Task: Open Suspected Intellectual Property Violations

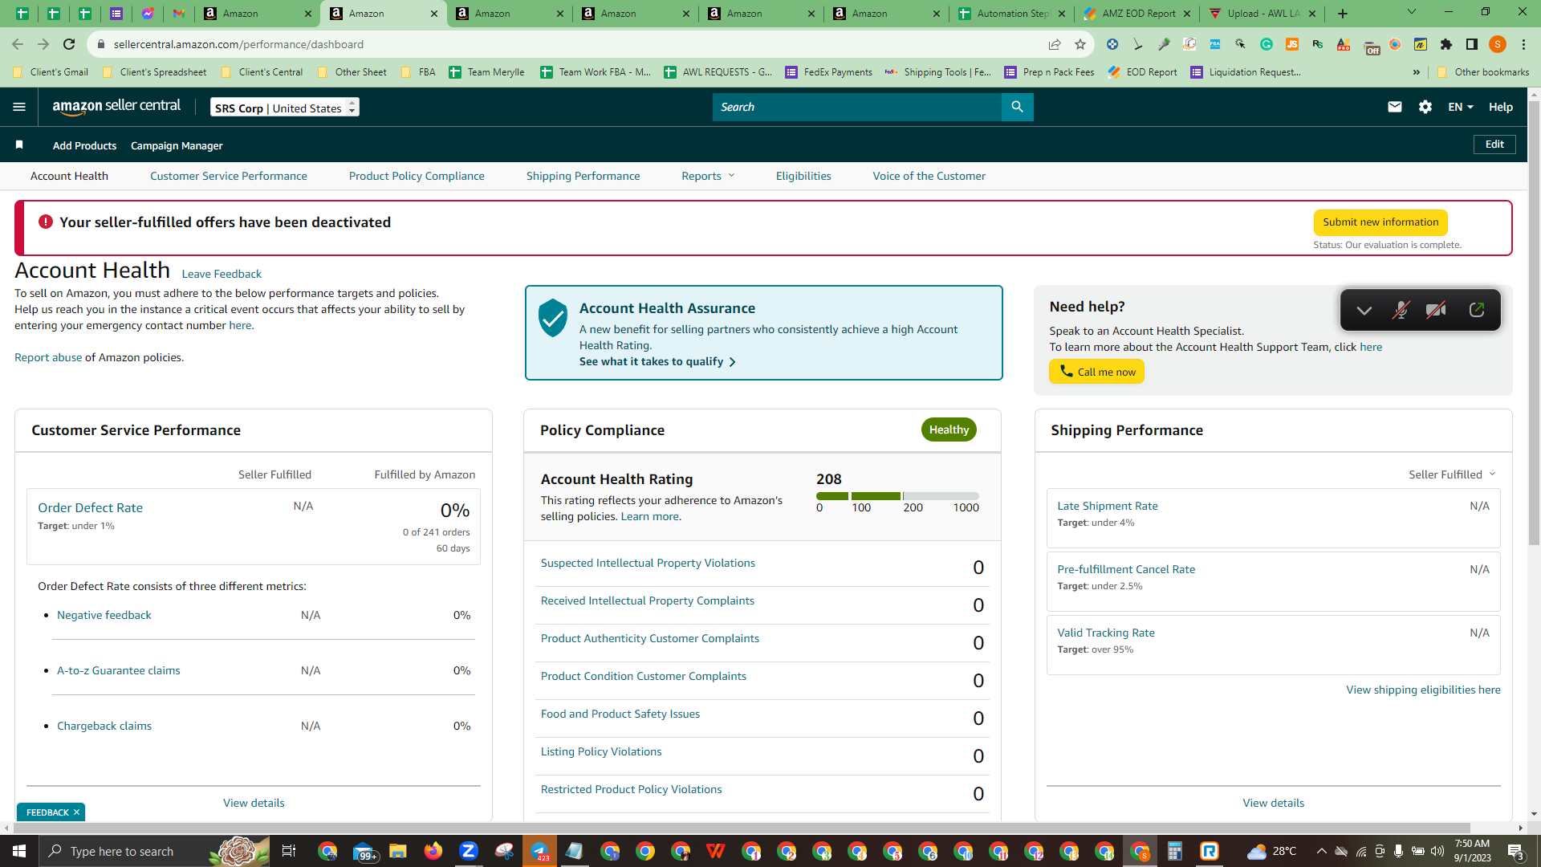Action: (648, 563)
